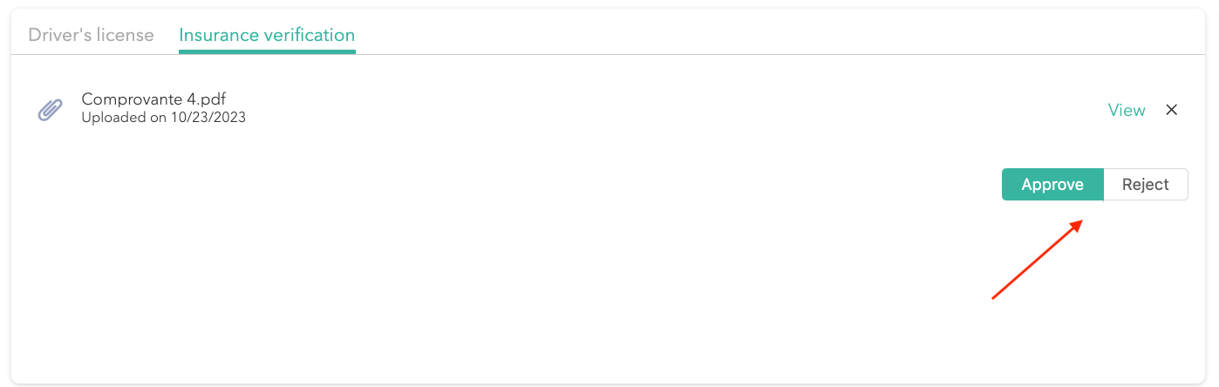Select the Insurance verification tab
Screen dimensions: 1219x387
(267, 36)
